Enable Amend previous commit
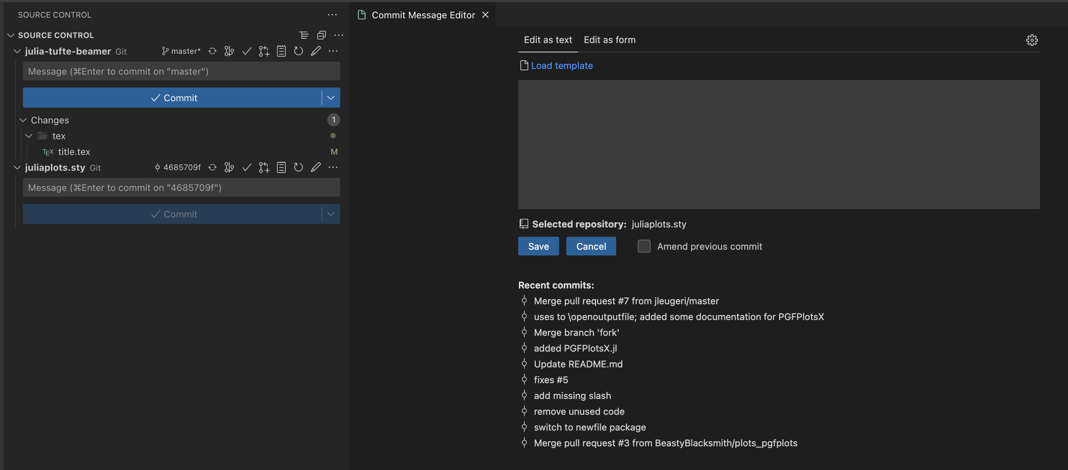1068x470 pixels. tap(644, 246)
